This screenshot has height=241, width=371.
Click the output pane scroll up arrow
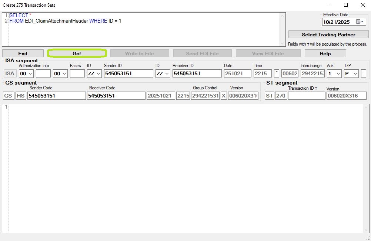366,108
